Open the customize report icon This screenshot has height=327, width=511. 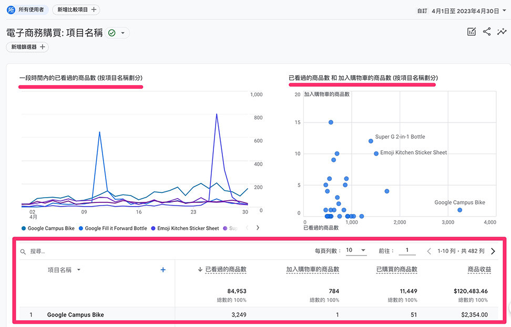[x=472, y=32]
